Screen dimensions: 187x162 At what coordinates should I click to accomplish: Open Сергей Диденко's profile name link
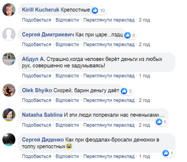pyautogui.click(x=43, y=139)
